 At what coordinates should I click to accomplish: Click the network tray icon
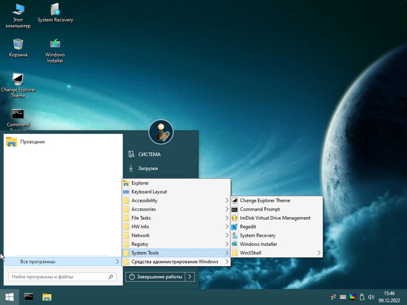point(333,297)
